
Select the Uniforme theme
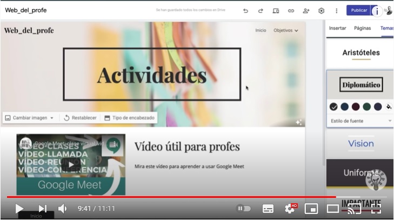click(x=361, y=174)
